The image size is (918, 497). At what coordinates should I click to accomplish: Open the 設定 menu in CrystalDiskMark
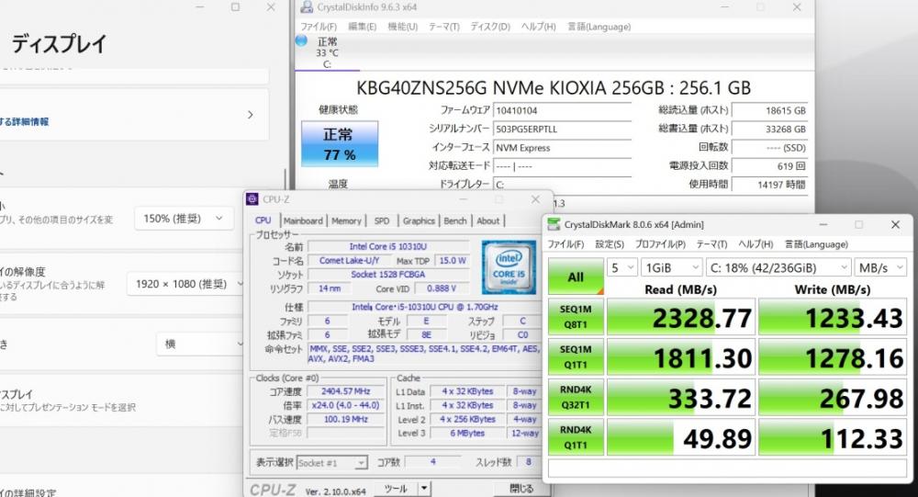(610, 244)
